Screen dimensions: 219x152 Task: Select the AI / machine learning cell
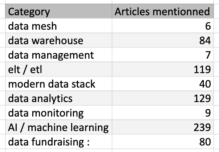pyautogui.click(x=58, y=127)
